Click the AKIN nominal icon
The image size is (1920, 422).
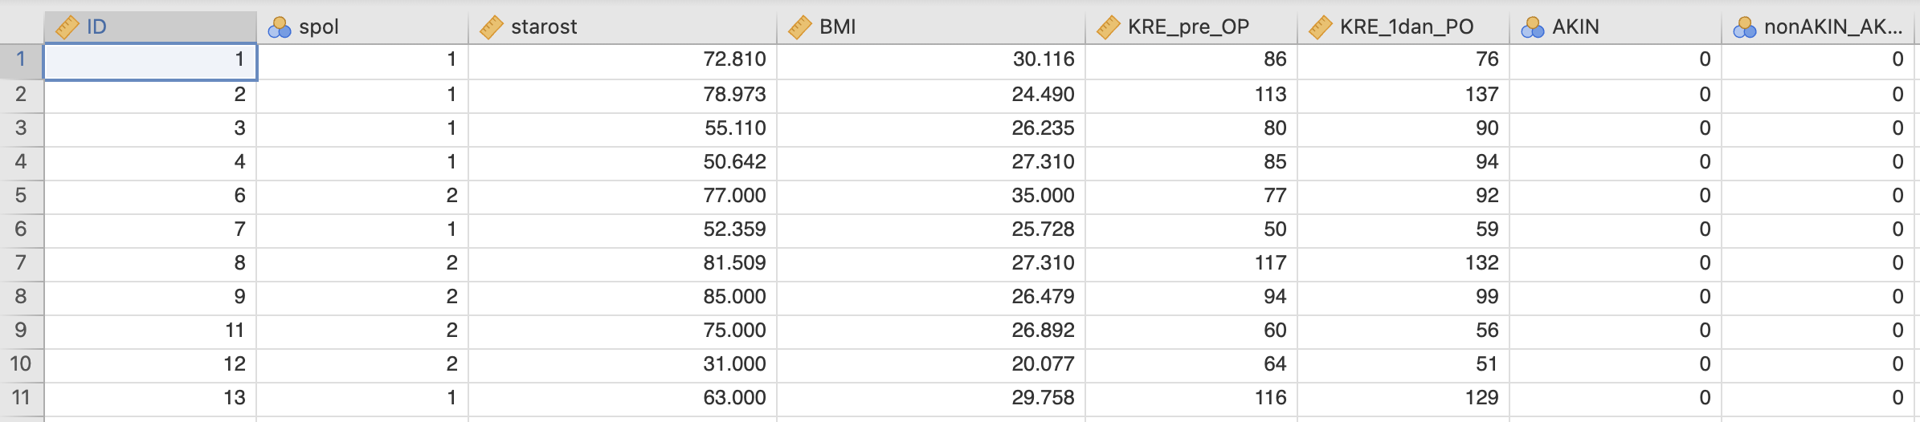point(1532,27)
